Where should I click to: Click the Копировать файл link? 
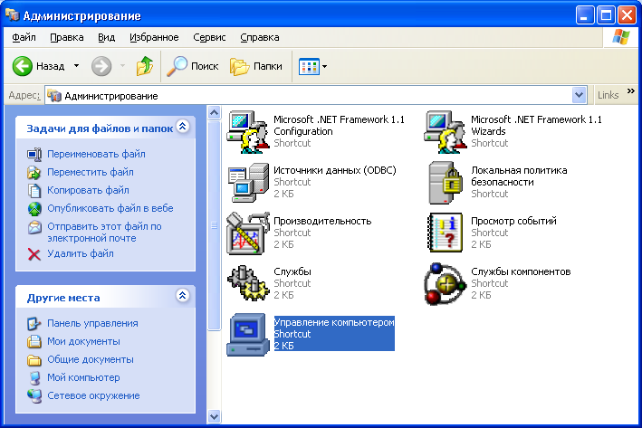pos(88,190)
